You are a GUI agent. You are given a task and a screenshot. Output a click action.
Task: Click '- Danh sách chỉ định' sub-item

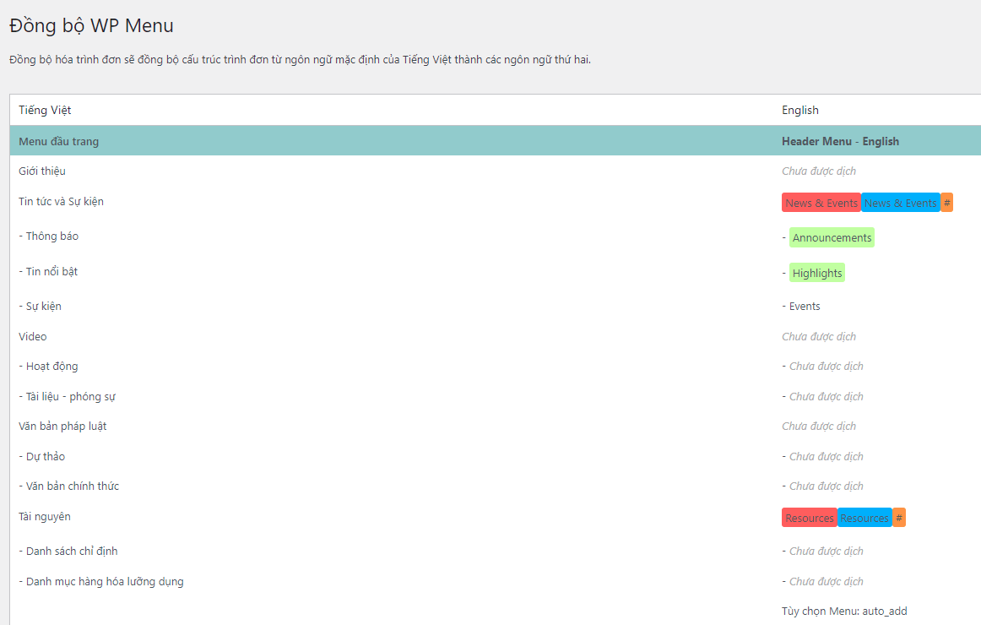(68, 552)
